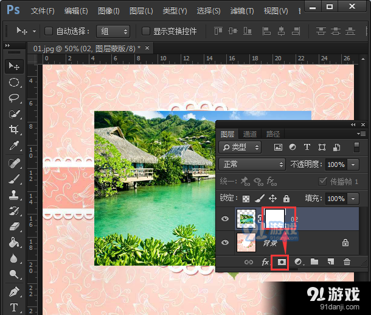Open layer style fx menu
Screen dimensions: 371x315
tap(265, 262)
